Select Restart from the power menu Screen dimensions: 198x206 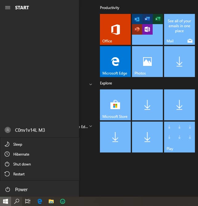40,174
